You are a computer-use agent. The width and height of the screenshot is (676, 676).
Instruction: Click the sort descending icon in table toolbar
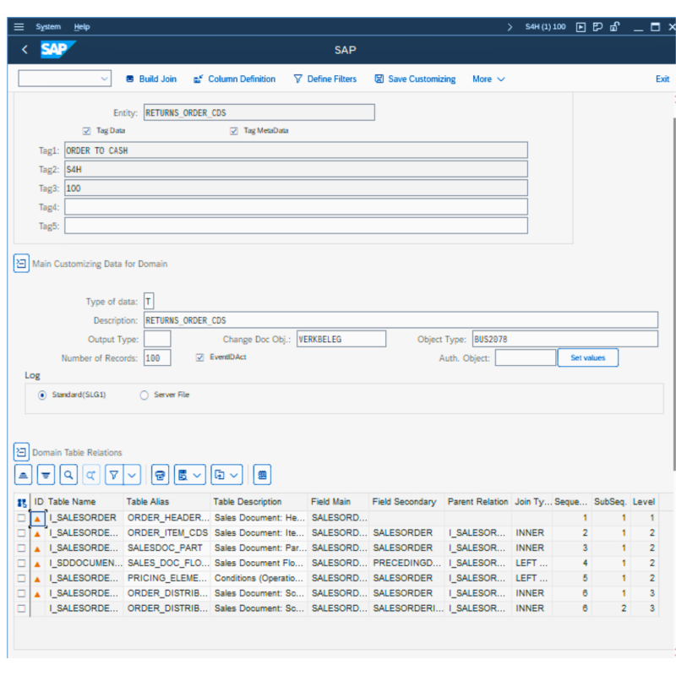tap(46, 475)
